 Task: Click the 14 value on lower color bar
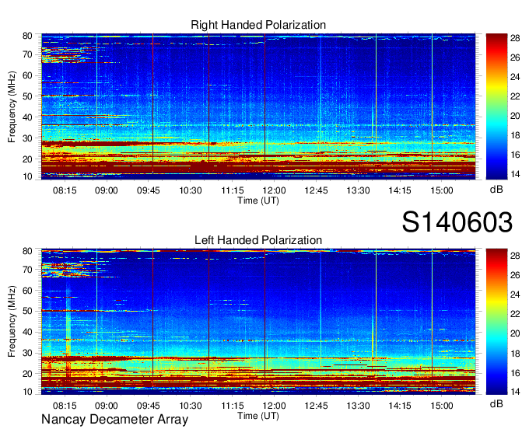click(515, 392)
